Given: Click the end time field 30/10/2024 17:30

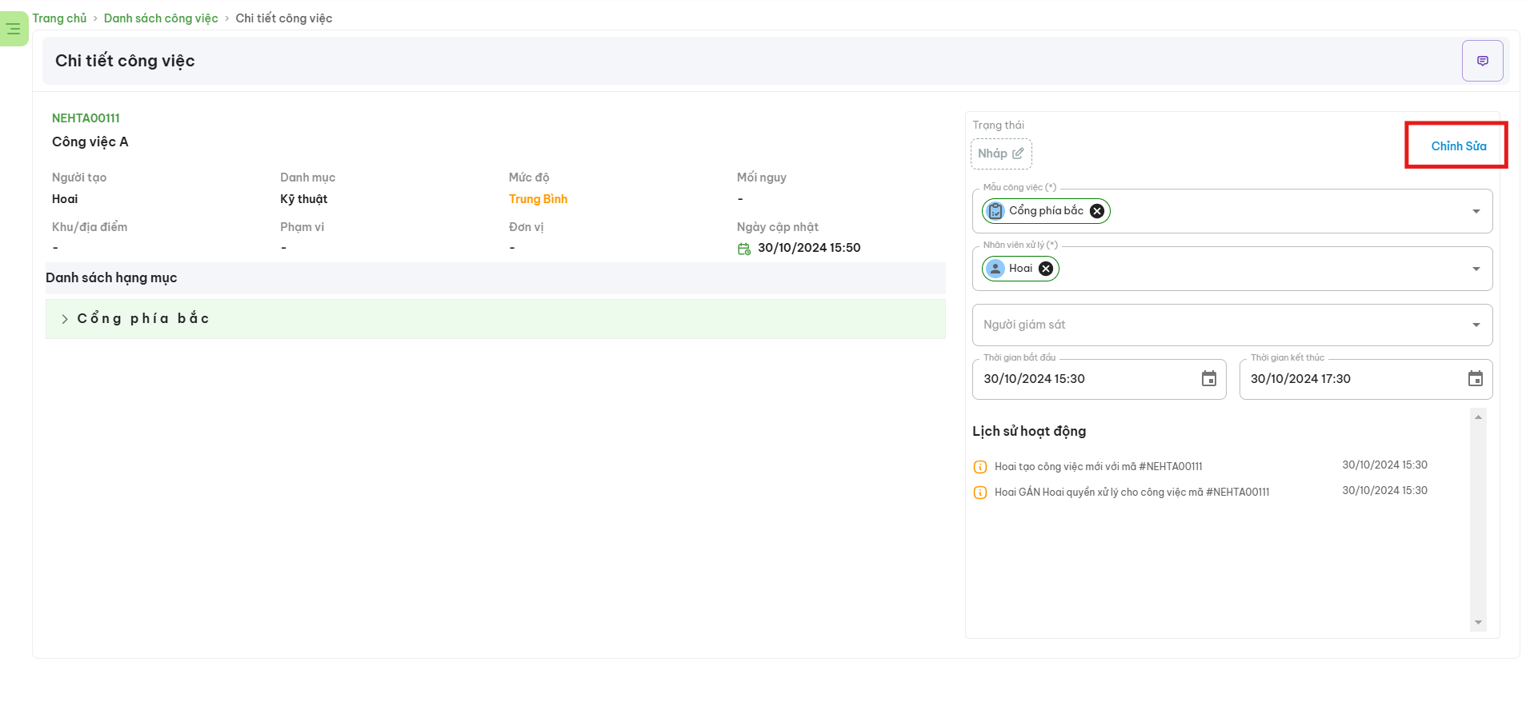Looking at the screenshot, I should coord(1366,379).
